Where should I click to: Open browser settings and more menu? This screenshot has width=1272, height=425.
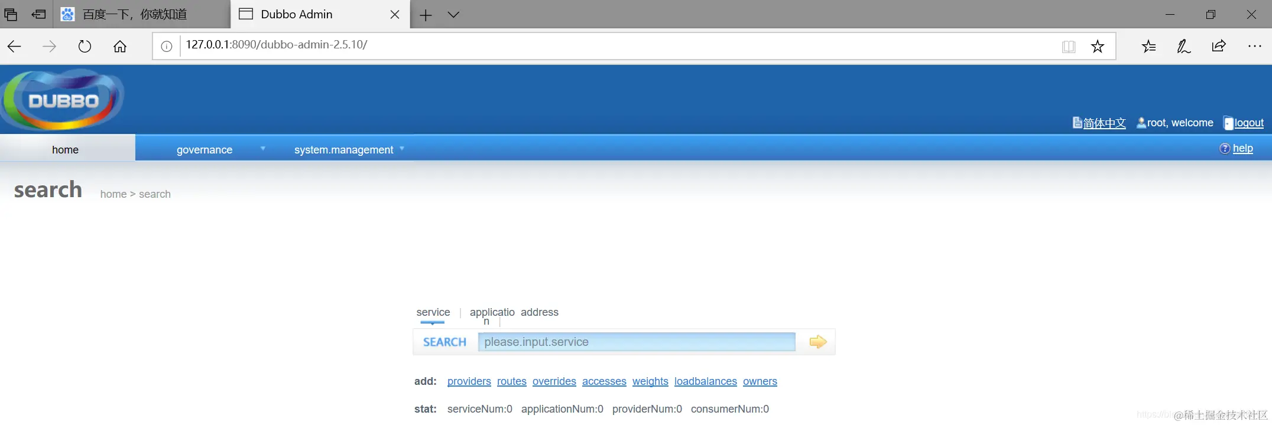(x=1254, y=46)
